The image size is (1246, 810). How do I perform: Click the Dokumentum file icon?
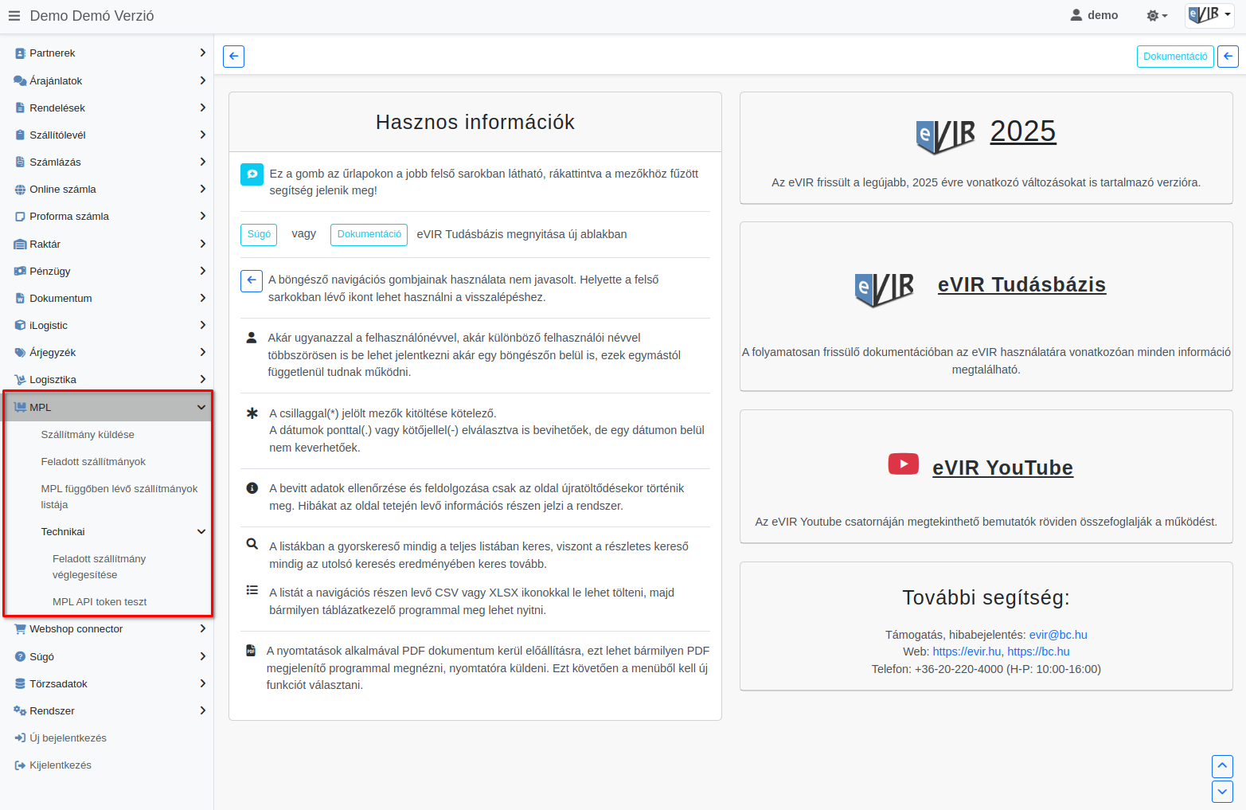pyautogui.click(x=20, y=298)
